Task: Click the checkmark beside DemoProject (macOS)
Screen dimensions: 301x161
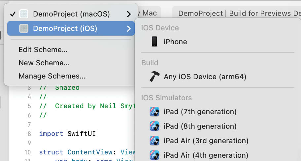Action: tap(13, 14)
